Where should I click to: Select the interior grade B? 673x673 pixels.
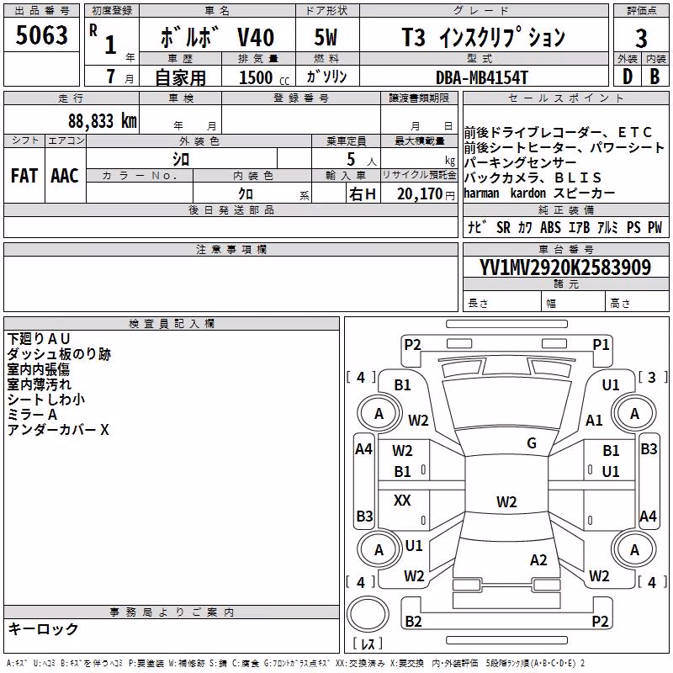654,77
